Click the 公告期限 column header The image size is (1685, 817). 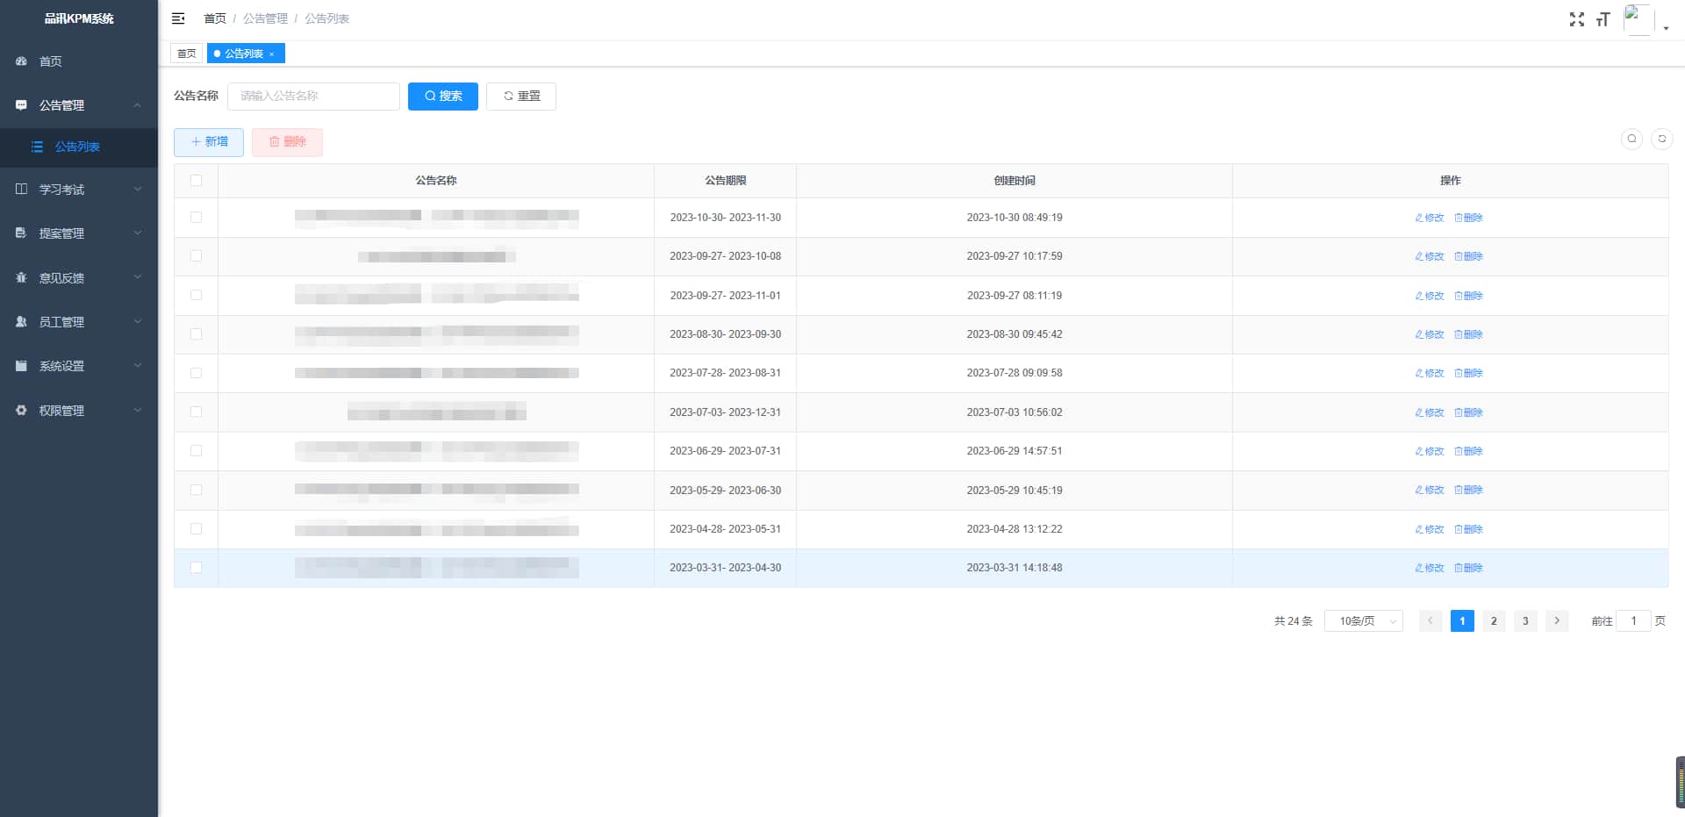725,181
